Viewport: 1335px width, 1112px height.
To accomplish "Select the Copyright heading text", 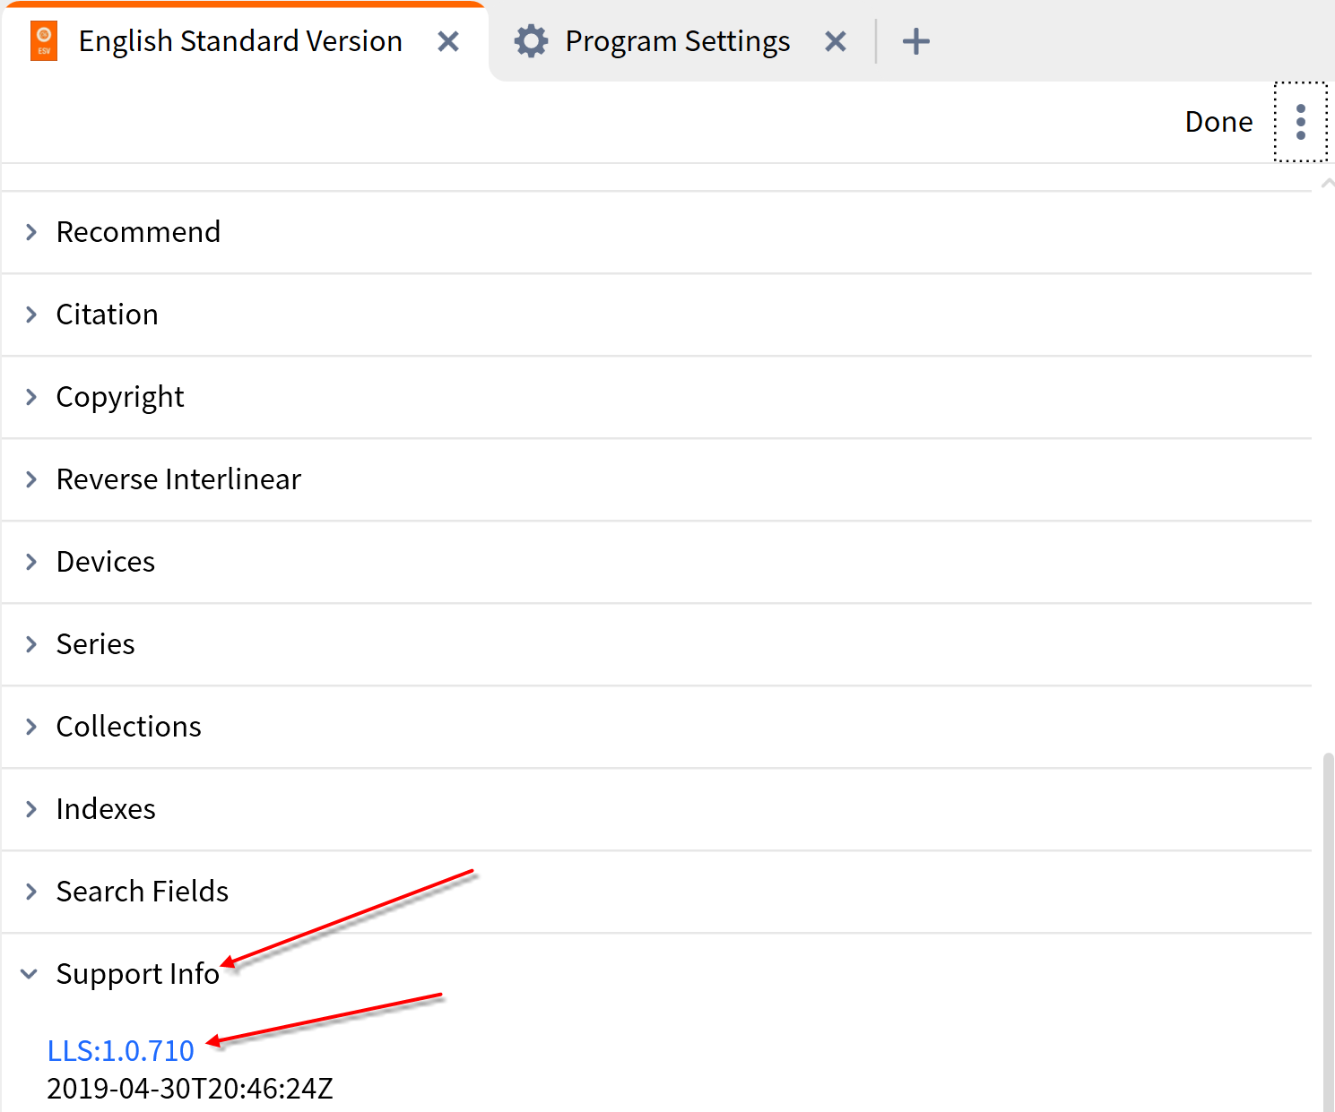I will point(120,397).
